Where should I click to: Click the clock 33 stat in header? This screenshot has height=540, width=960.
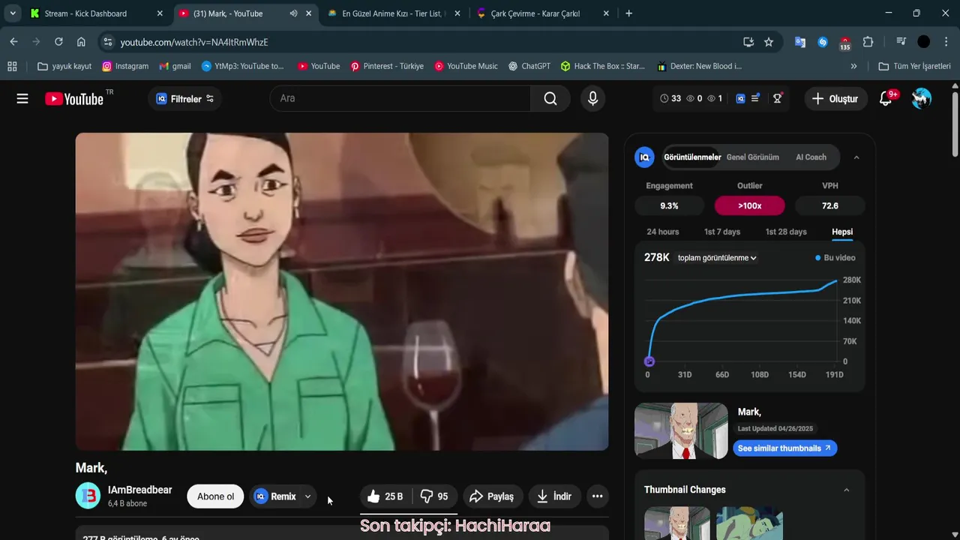click(x=670, y=98)
